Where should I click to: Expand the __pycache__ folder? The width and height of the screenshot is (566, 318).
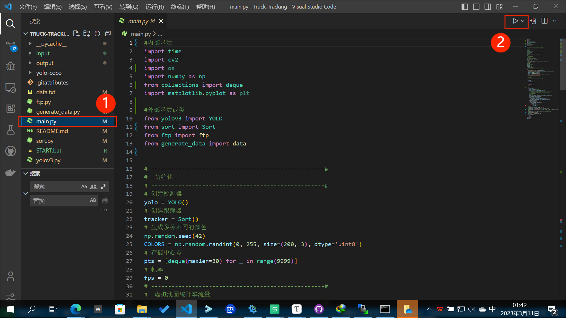click(30, 44)
